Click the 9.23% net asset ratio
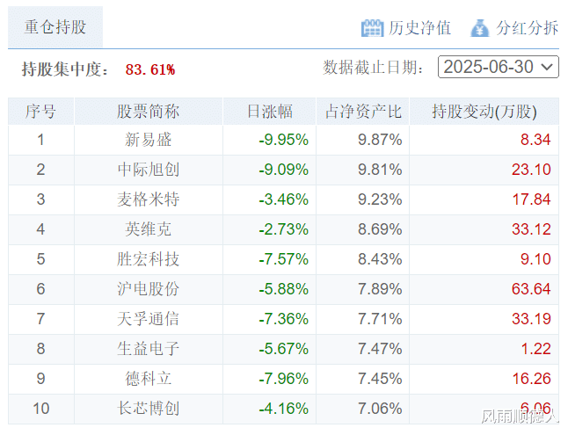Screen dimensions: 568x435 (x=380, y=199)
